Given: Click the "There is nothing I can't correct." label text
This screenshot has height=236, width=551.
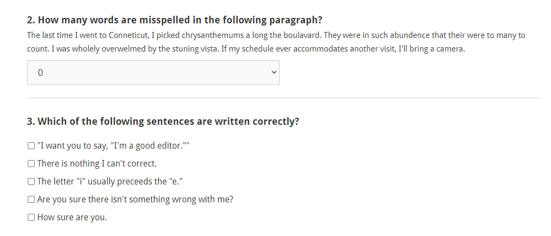Looking at the screenshot, I should pos(97,164).
